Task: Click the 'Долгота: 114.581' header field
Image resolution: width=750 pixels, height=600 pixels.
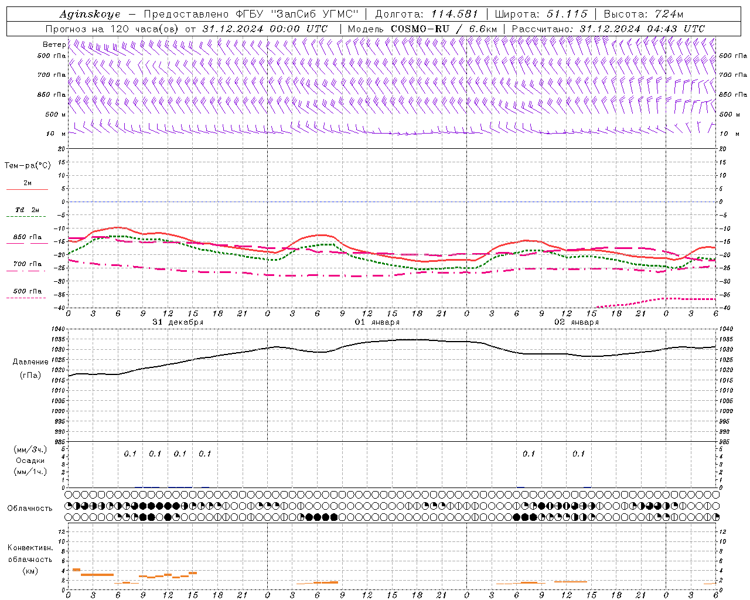Action: [427, 14]
